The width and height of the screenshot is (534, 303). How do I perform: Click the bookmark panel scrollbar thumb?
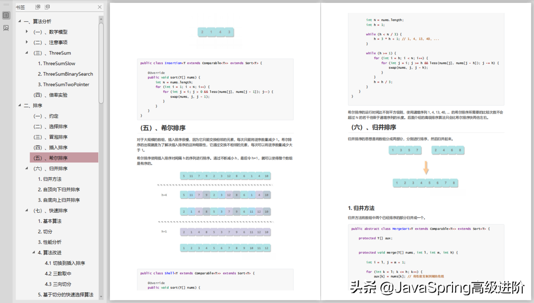pos(101,63)
